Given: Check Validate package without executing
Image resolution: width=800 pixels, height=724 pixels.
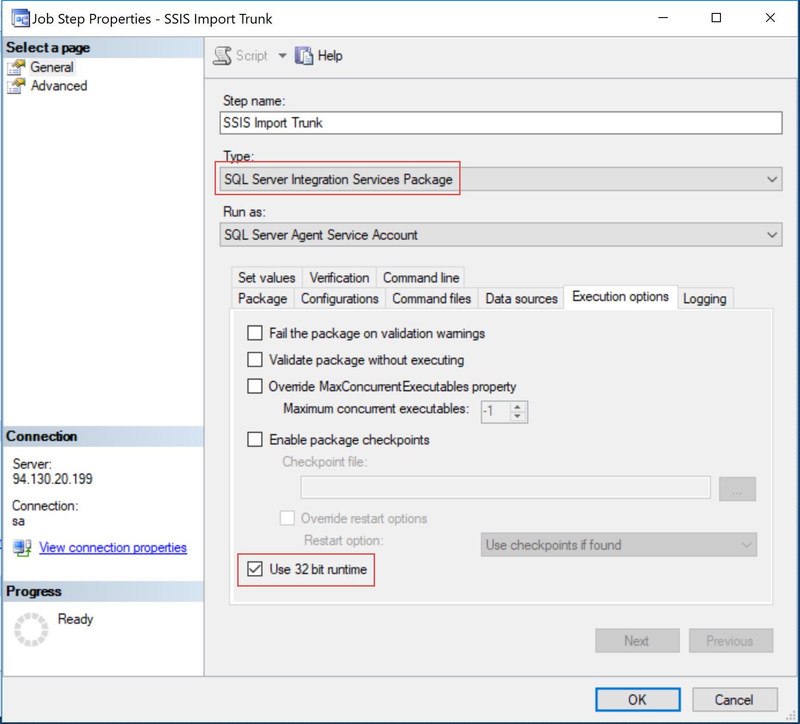Looking at the screenshot, I should click(x=255, y=359).
